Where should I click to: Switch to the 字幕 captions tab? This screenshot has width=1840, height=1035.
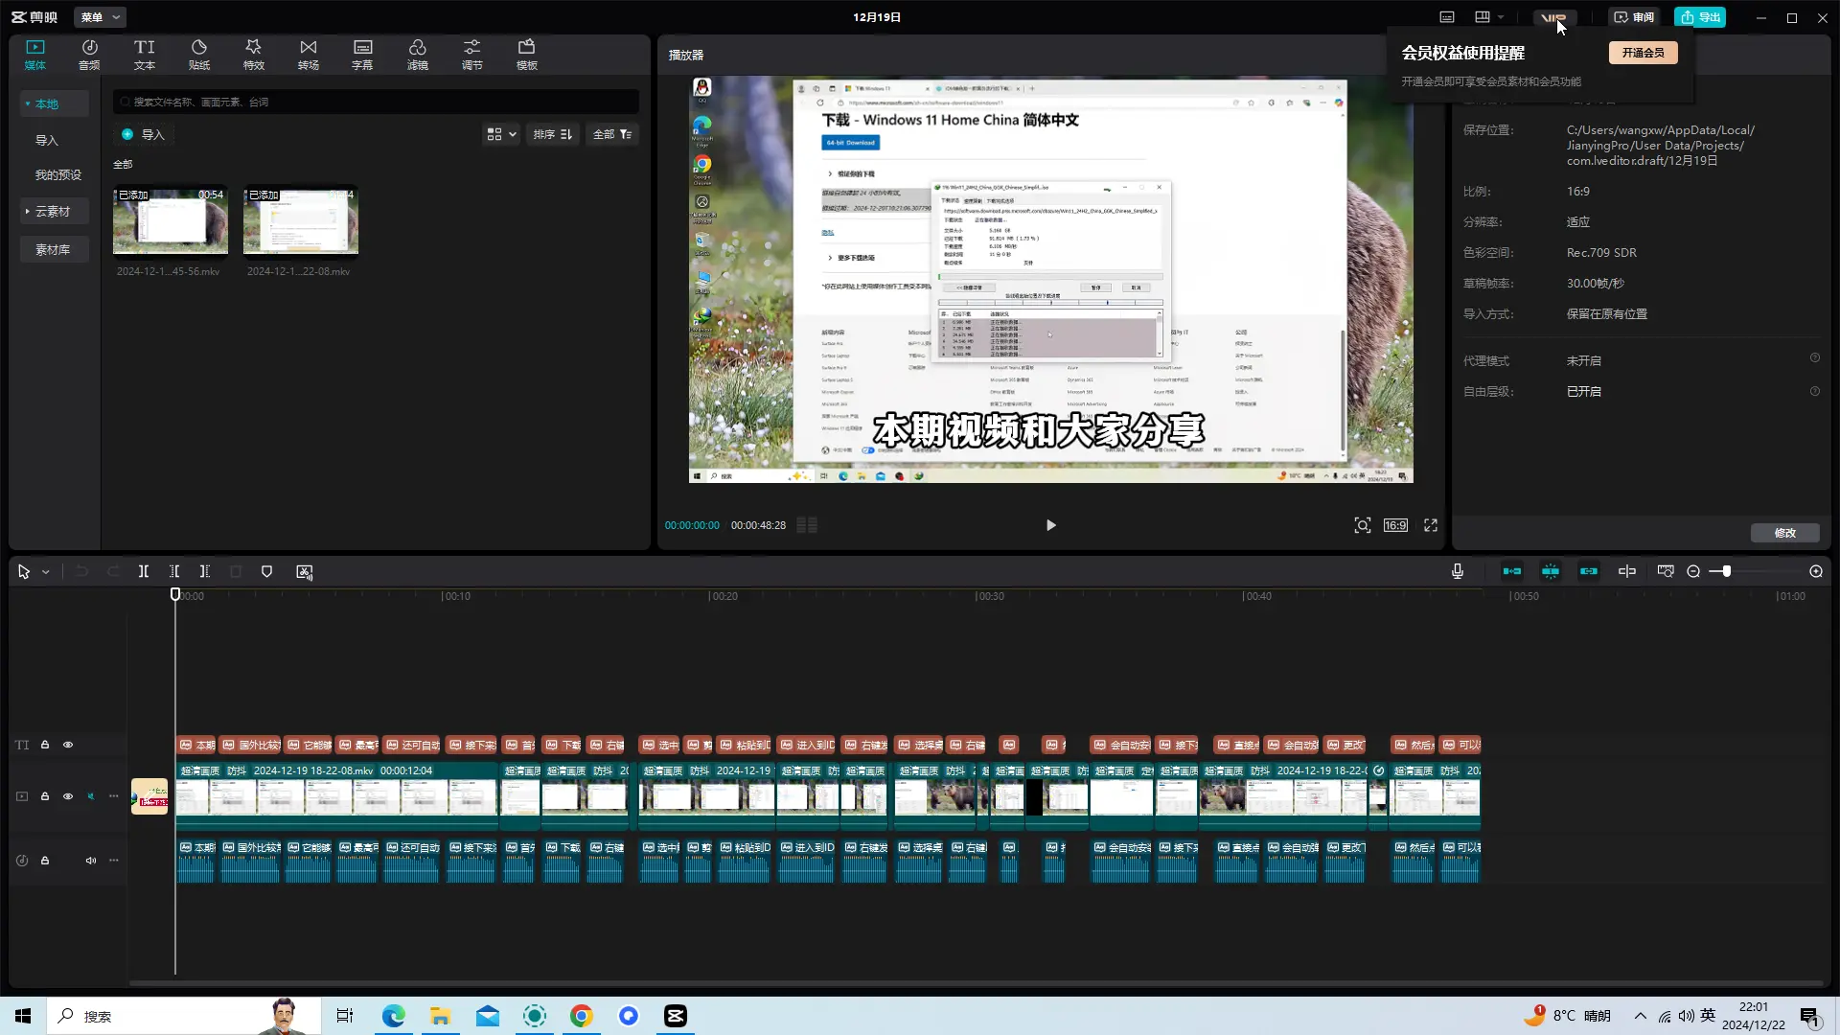[x=362, y=55]
